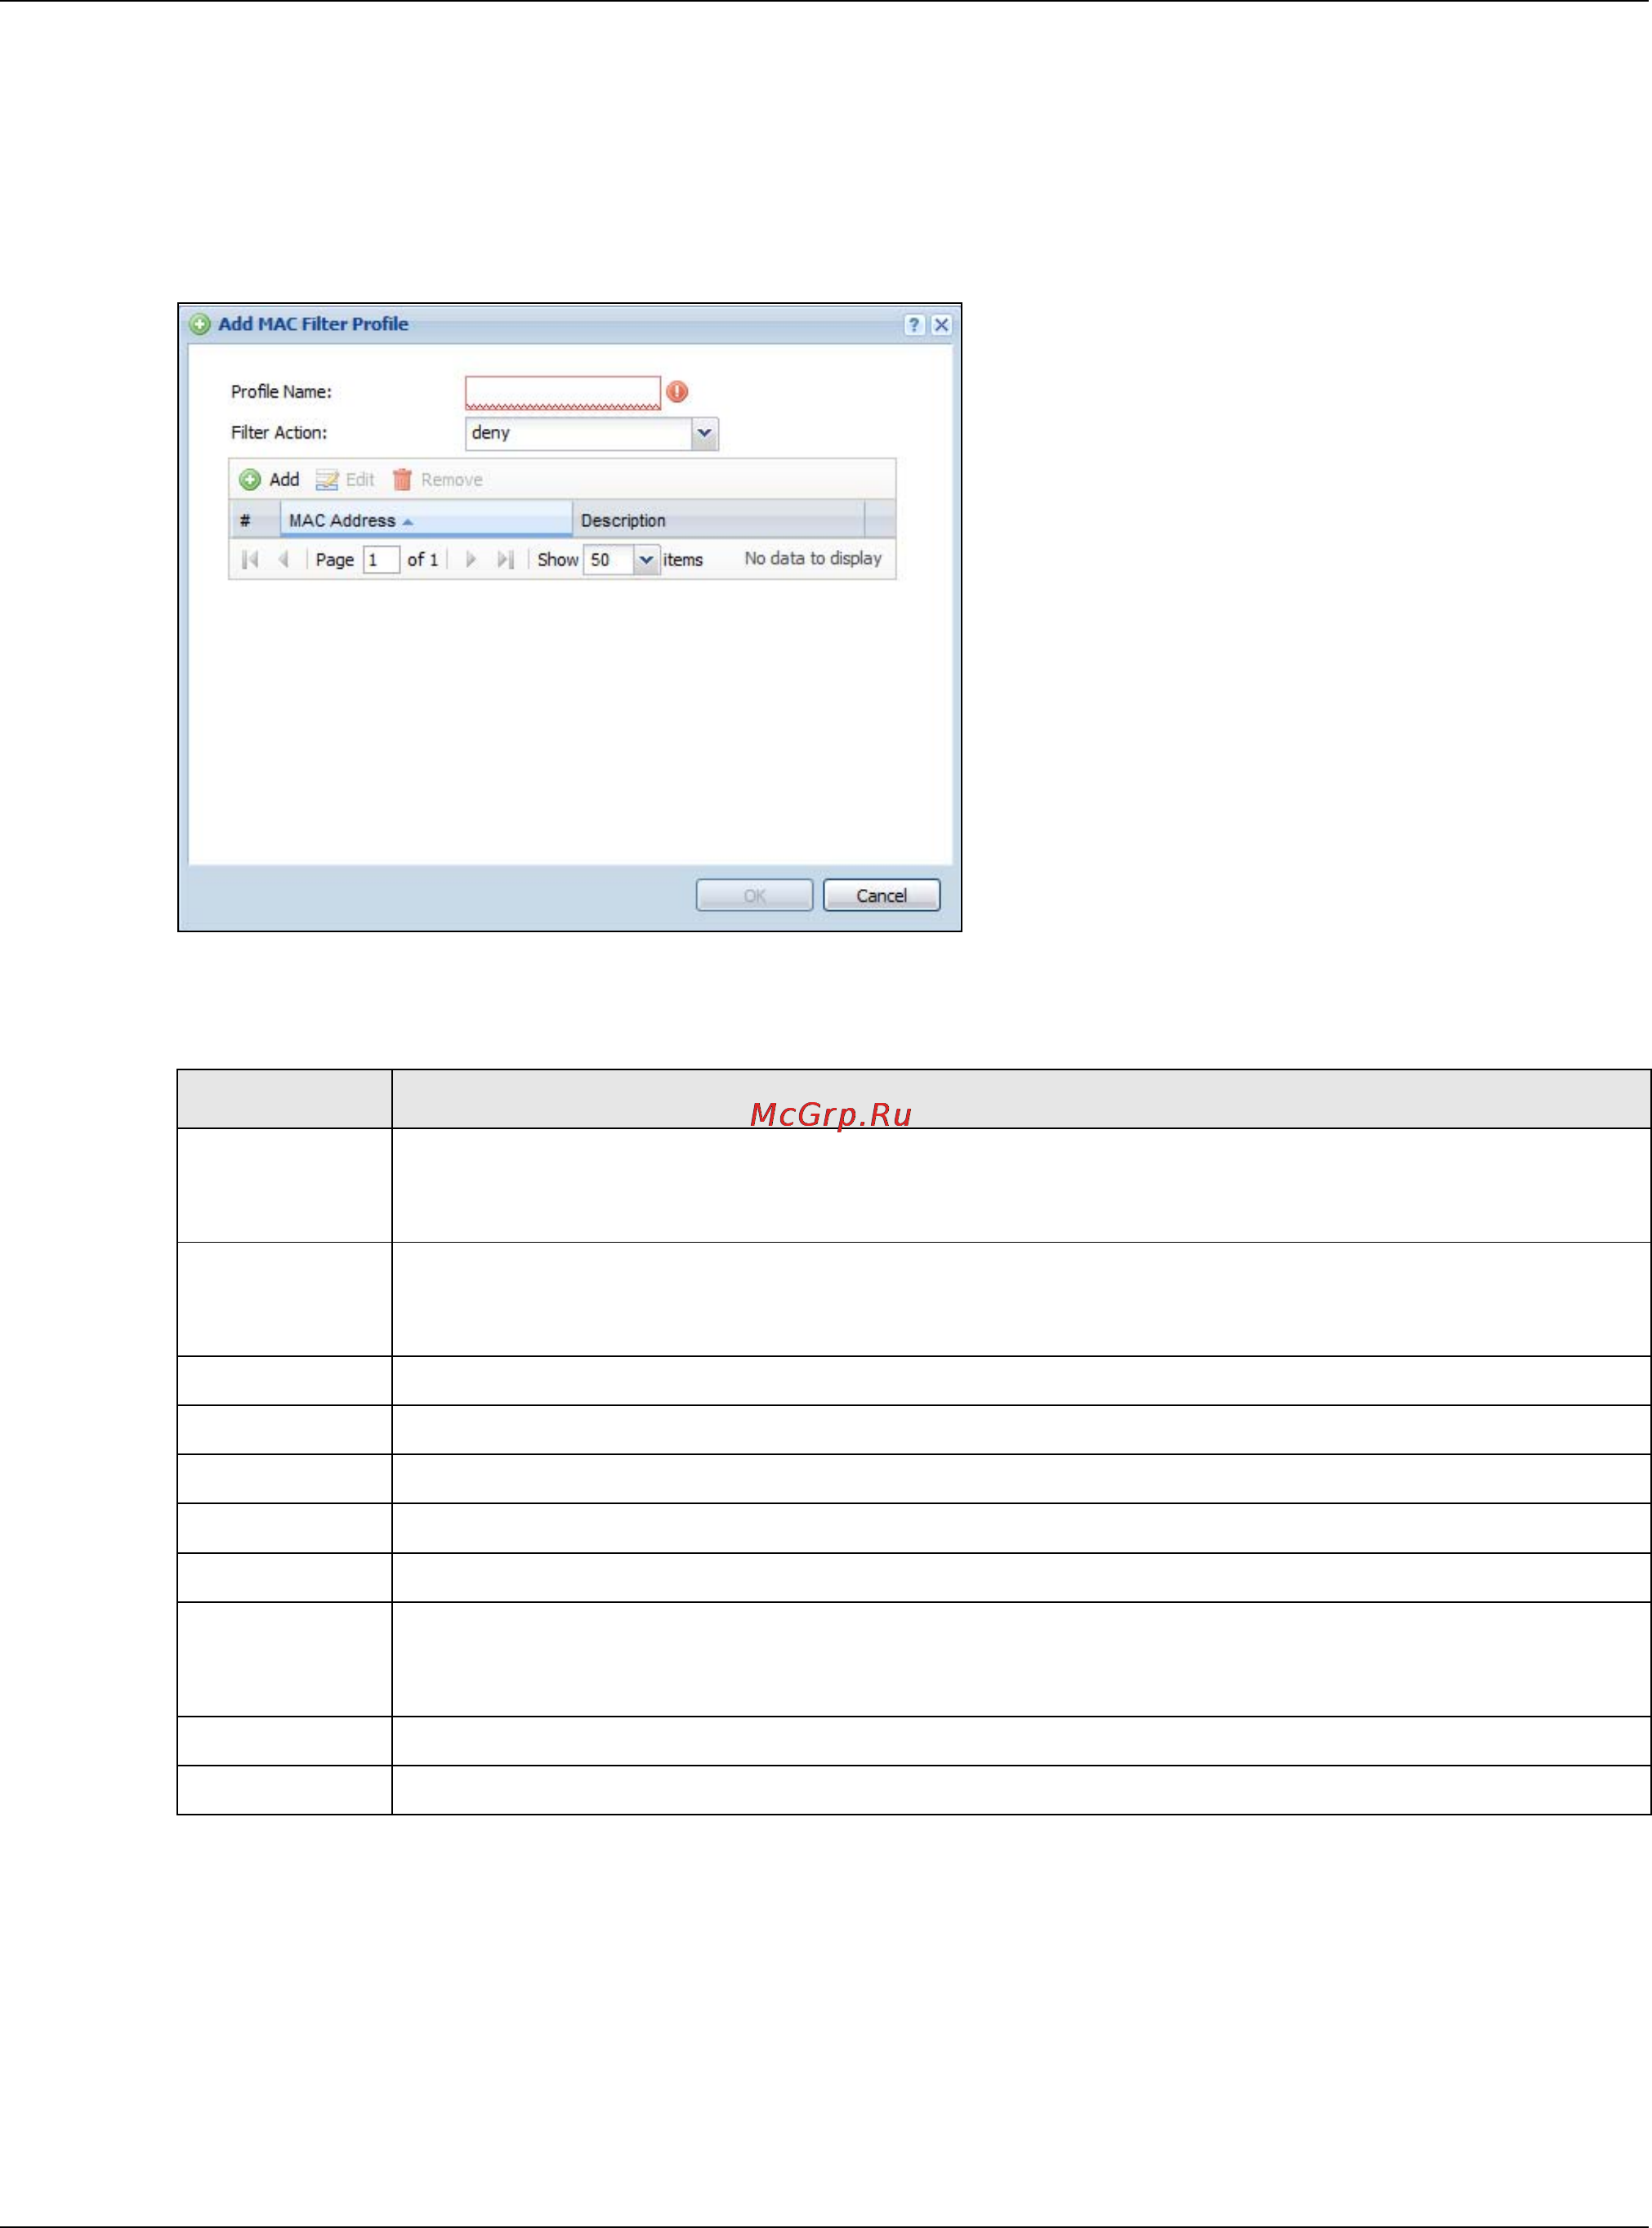The image size is (1652, 2228).
Task: Go to last page icon
Action: click(x=505, y=560)
